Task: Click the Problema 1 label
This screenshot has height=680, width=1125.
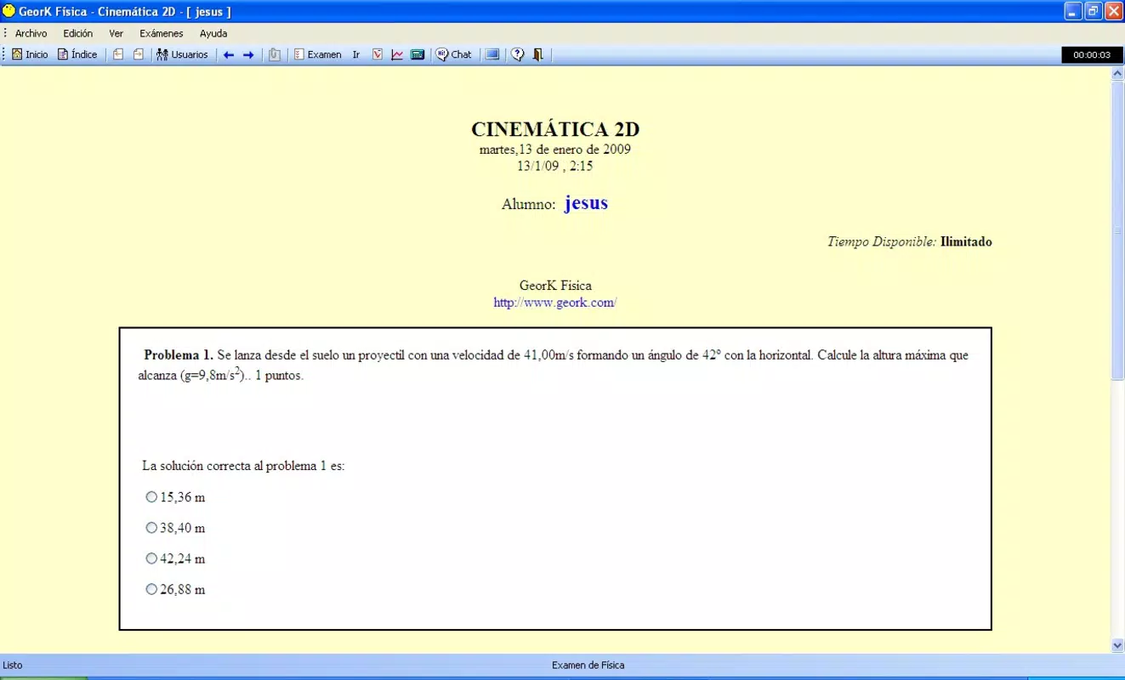Action: tap(179, 355)
